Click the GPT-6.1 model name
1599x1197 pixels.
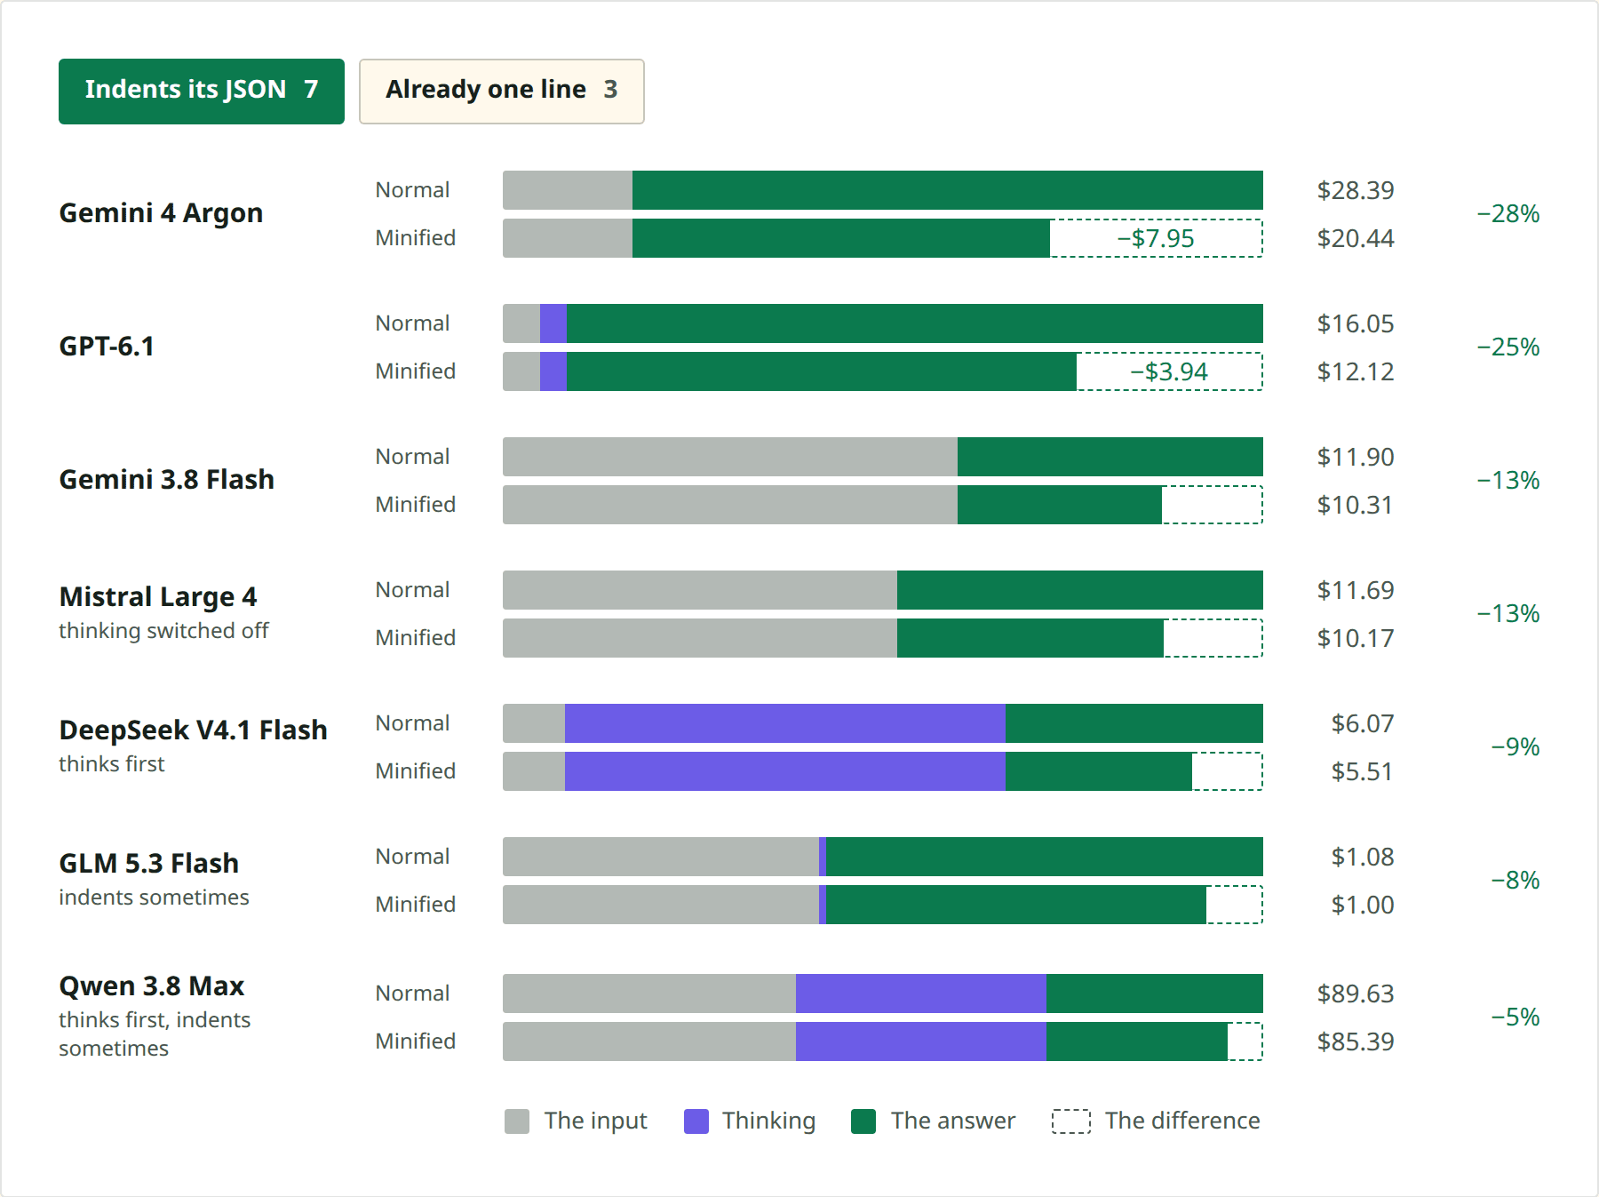[107, 347]
